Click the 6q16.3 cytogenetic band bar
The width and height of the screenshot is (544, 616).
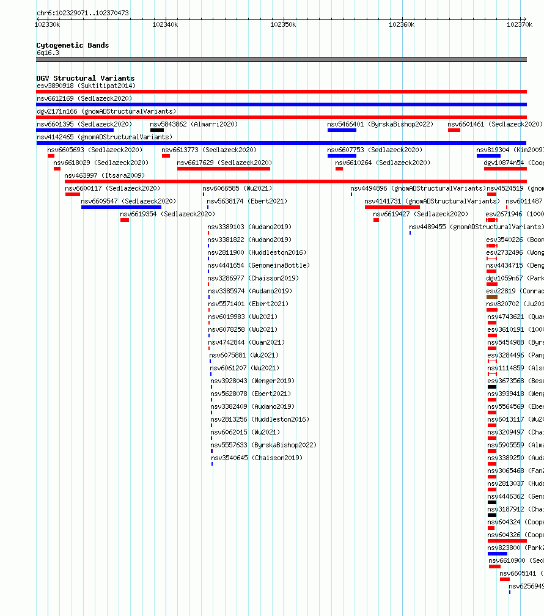click(x=281, y=59)
